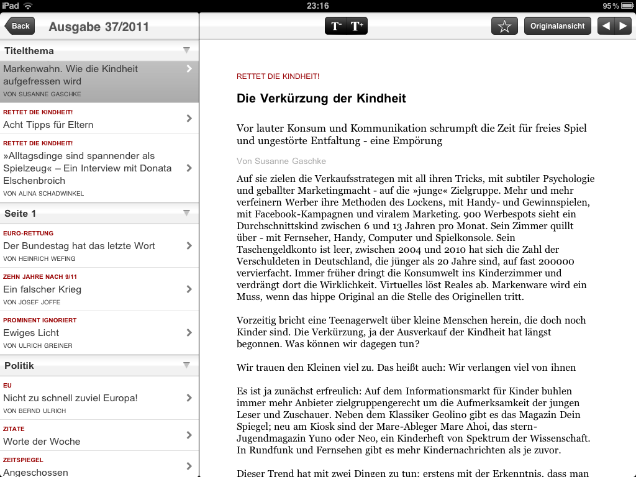Viewport: 636px width, 477px height.
Task: Open the Markenwahn article chevron
Action: [x=189, y=69]
